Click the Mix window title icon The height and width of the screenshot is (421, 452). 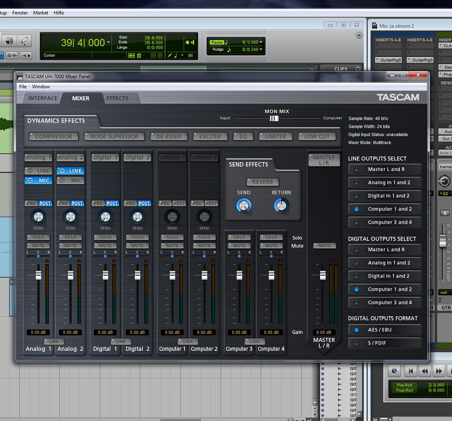(x=375, y=26)
